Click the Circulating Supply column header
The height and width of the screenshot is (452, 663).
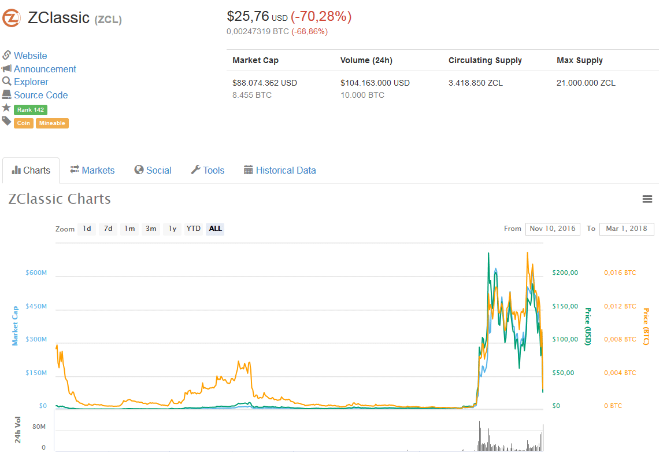[x=485, y=61]
